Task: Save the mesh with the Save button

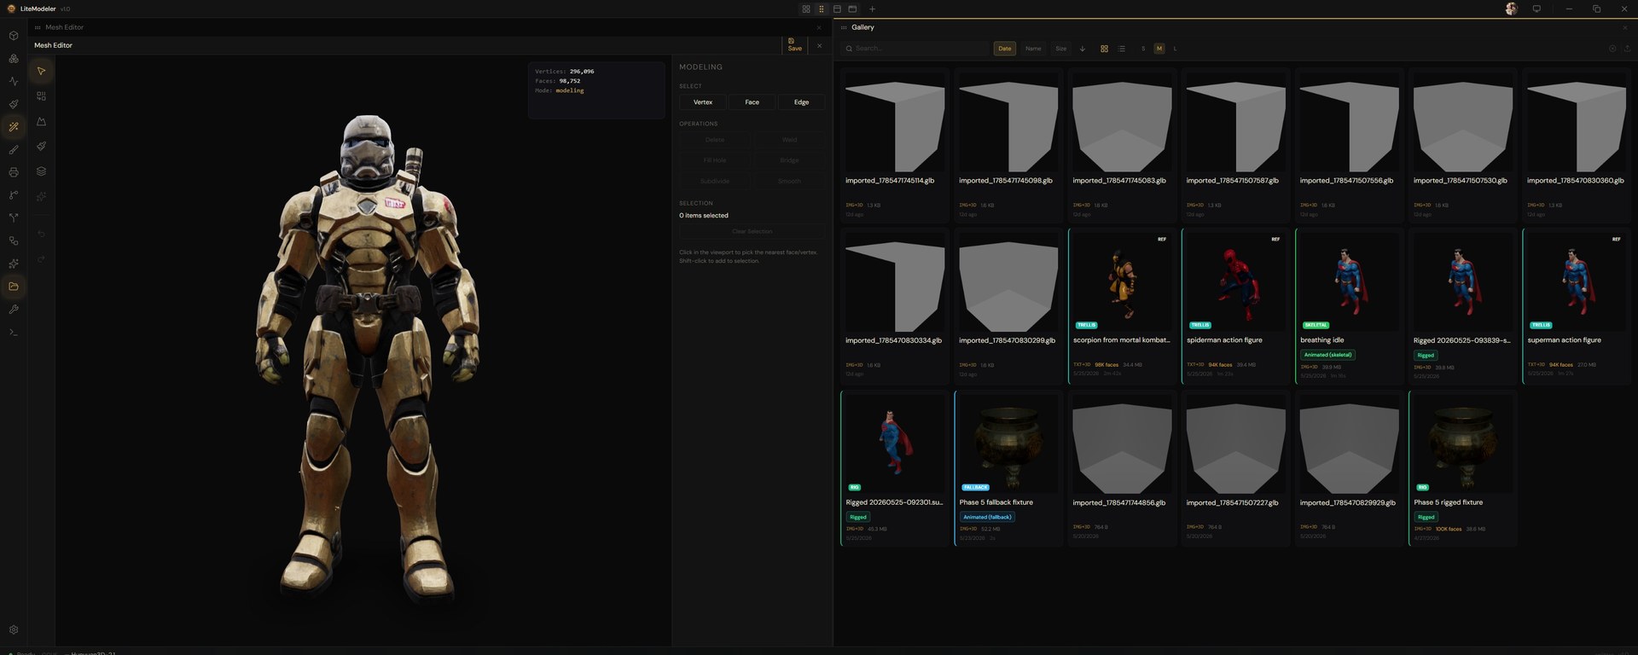Action: [794, 45]
